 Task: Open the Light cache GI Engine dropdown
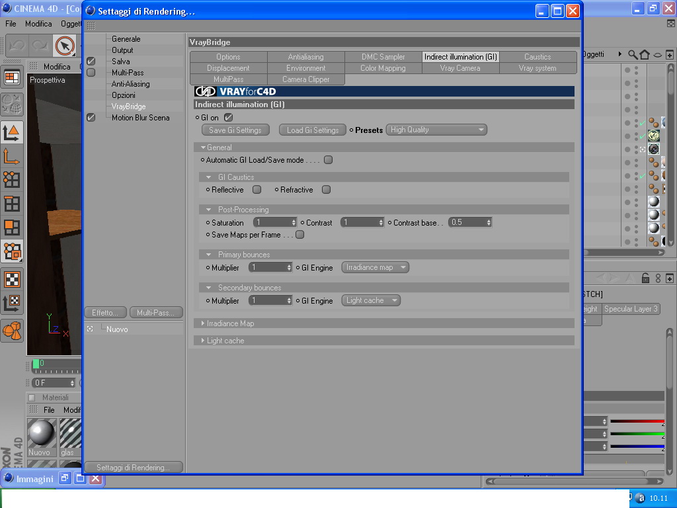[371, 300]
